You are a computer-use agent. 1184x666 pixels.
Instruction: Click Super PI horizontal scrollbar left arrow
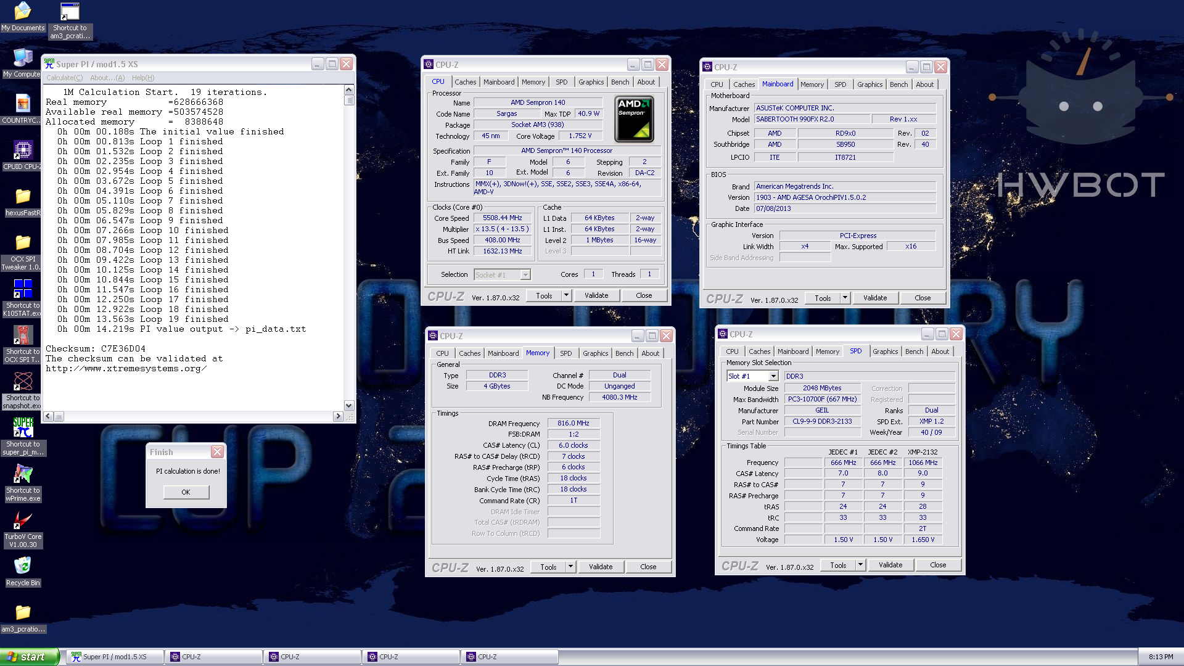48,416
